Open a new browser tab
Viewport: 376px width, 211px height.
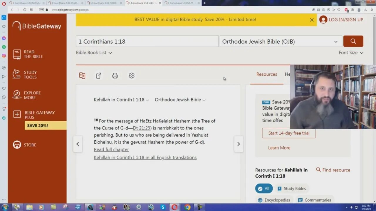[x=204, y=3]
